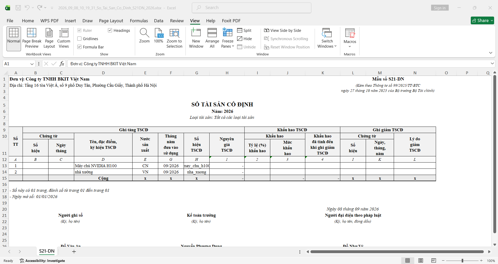Viewport: 498px width, 264px height.
Task: Click the zoom slider handle
Action: (462, 261)
